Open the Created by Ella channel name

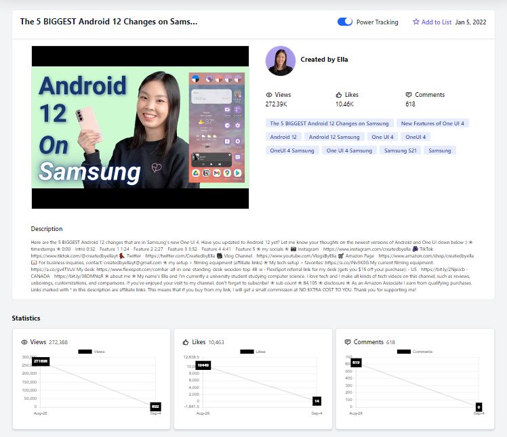coord(324,60)
